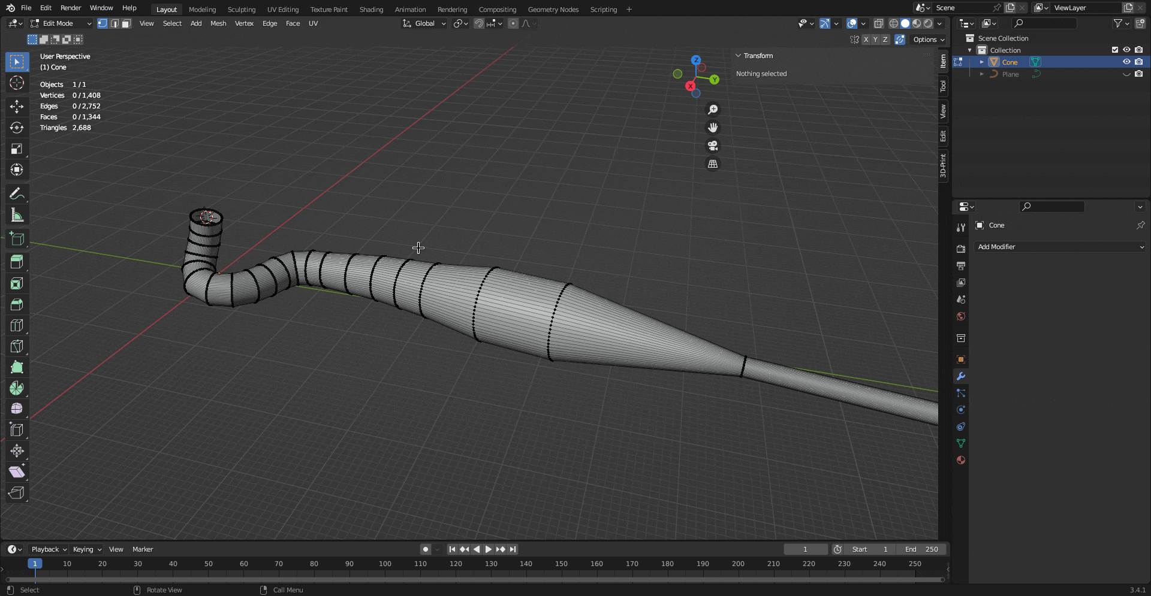
Task: Click the viewport zoom magnifier icon
Action: pyautogui.click(x=713, y=110)
